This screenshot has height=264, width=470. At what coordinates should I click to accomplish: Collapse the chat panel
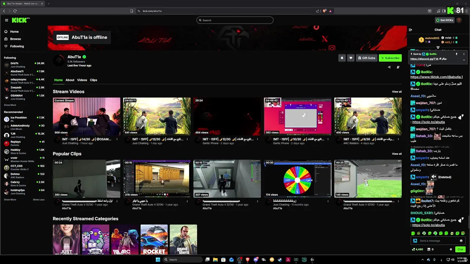(411, 30)
